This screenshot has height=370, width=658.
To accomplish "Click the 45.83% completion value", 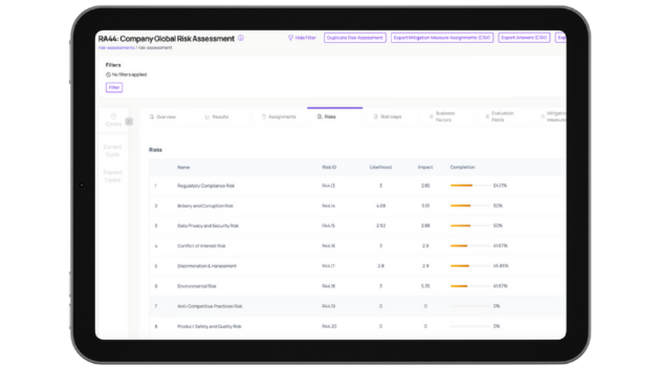I will [x=500, y=267].
